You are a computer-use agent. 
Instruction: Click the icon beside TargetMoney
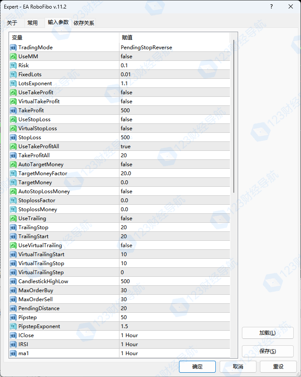13,183
